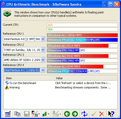The height and width of the screenshot is (119, 121).
Task: Click the Item column header
Action: point(29,78)
